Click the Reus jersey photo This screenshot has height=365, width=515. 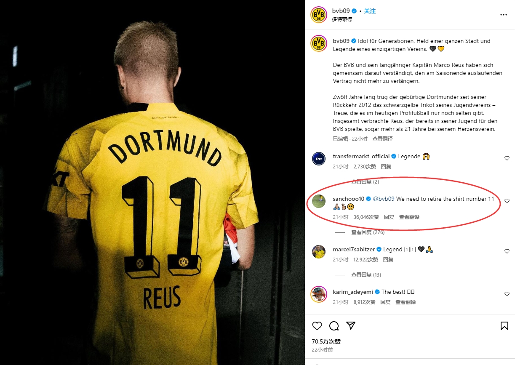click(x=152, y=182)
